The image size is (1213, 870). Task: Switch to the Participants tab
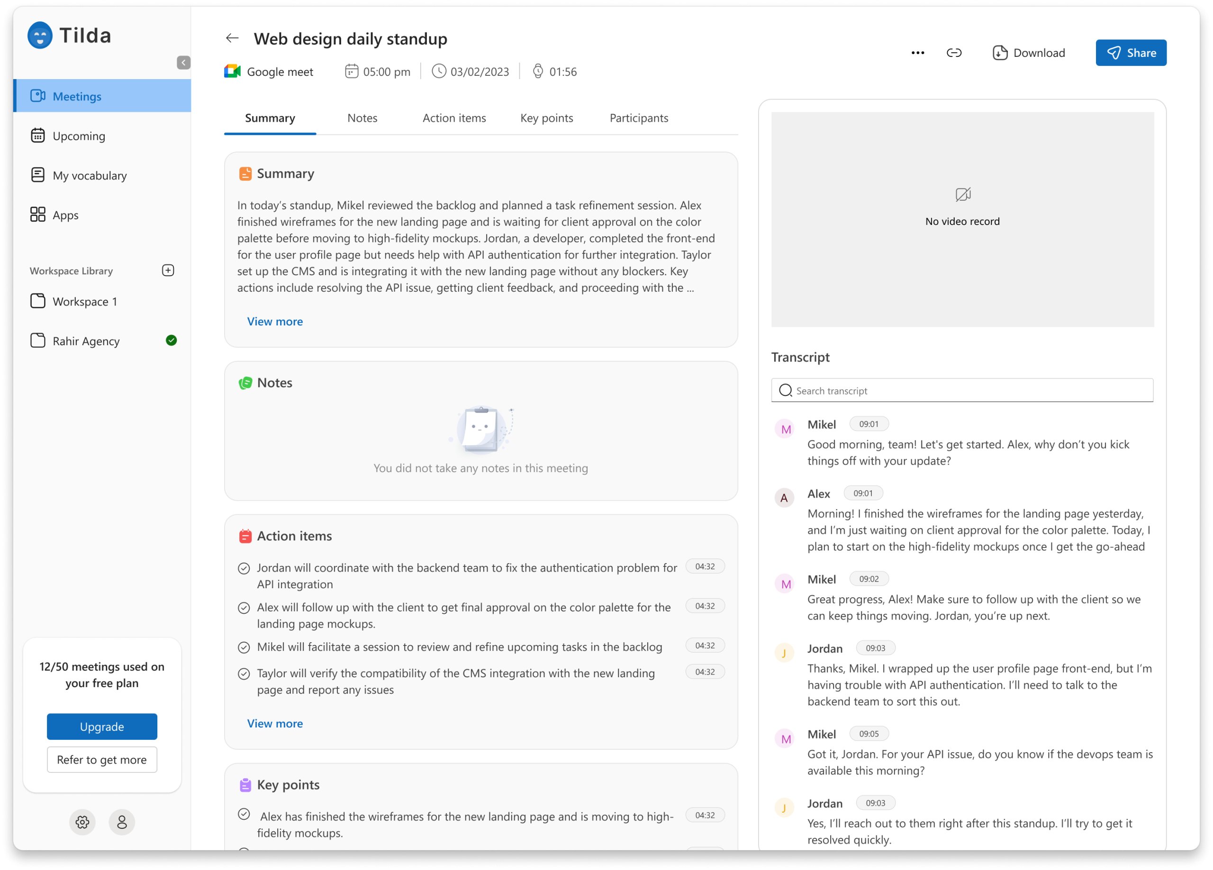[639, 118]
